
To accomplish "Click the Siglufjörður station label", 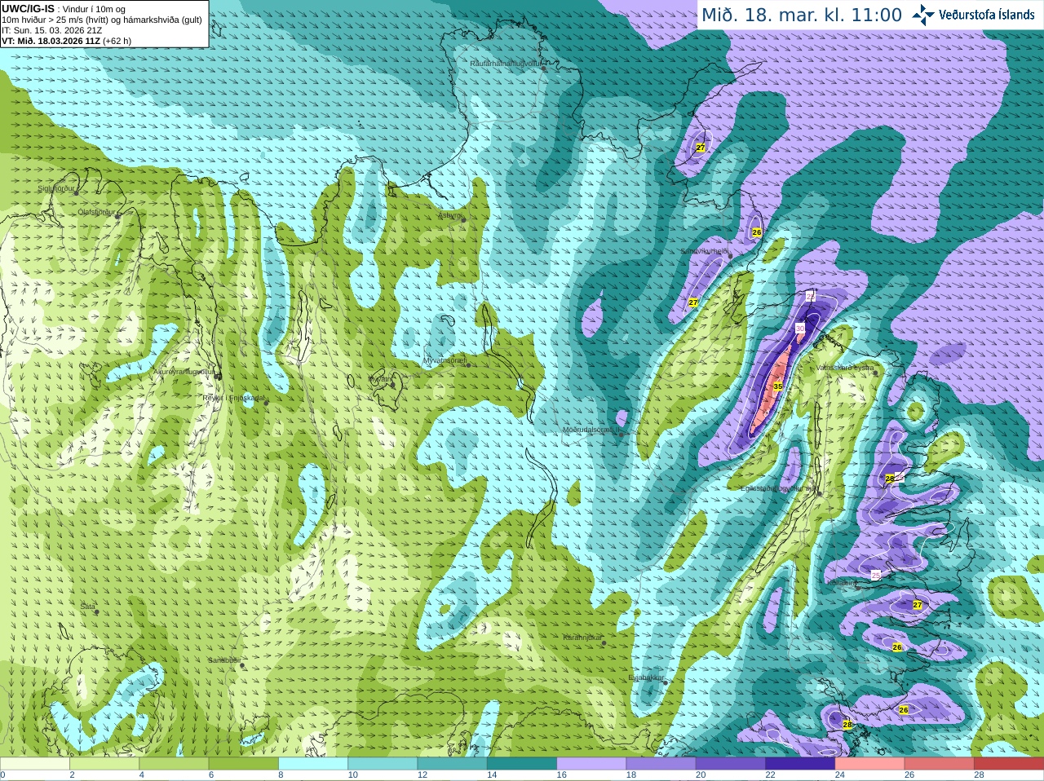I will tap(56, 188).
